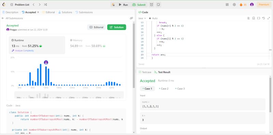Click the 'Saved' status text
Viewport: 273px width, 135px height.
141,64
